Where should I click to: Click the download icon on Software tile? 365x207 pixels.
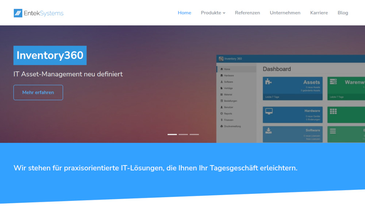click(268, 130)
